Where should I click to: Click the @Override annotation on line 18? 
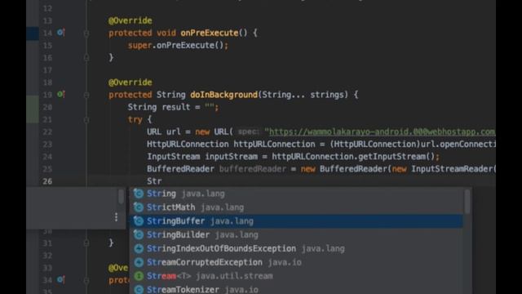[130, 82]
